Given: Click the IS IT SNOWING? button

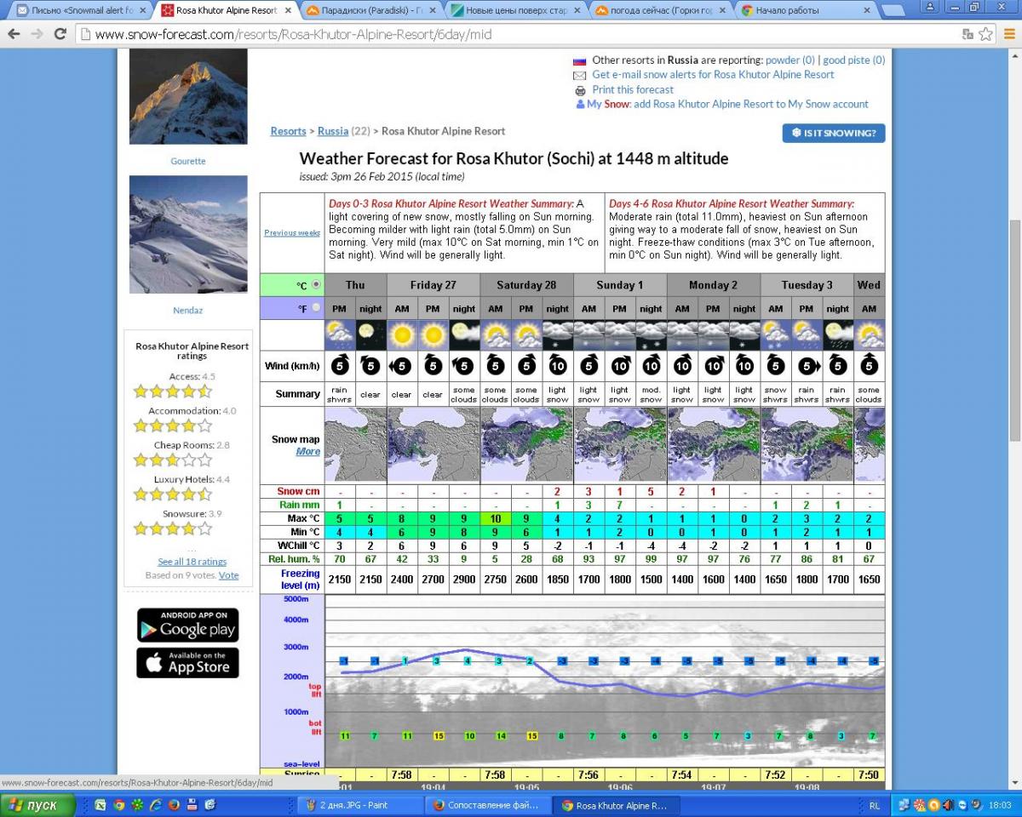Looking at the screenshot, I should point(834,133).
